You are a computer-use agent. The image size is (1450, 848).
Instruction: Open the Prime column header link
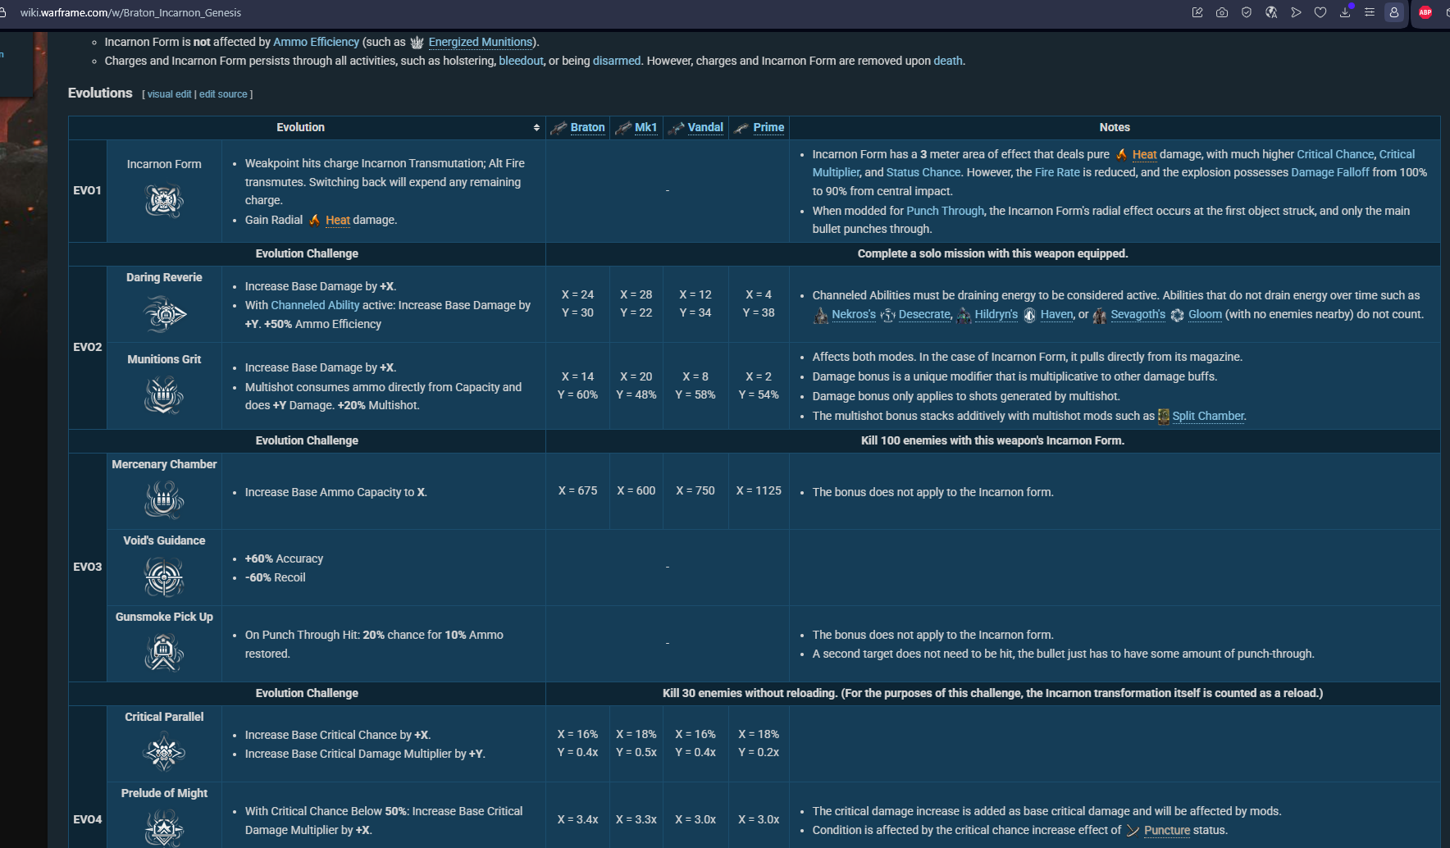768,127
